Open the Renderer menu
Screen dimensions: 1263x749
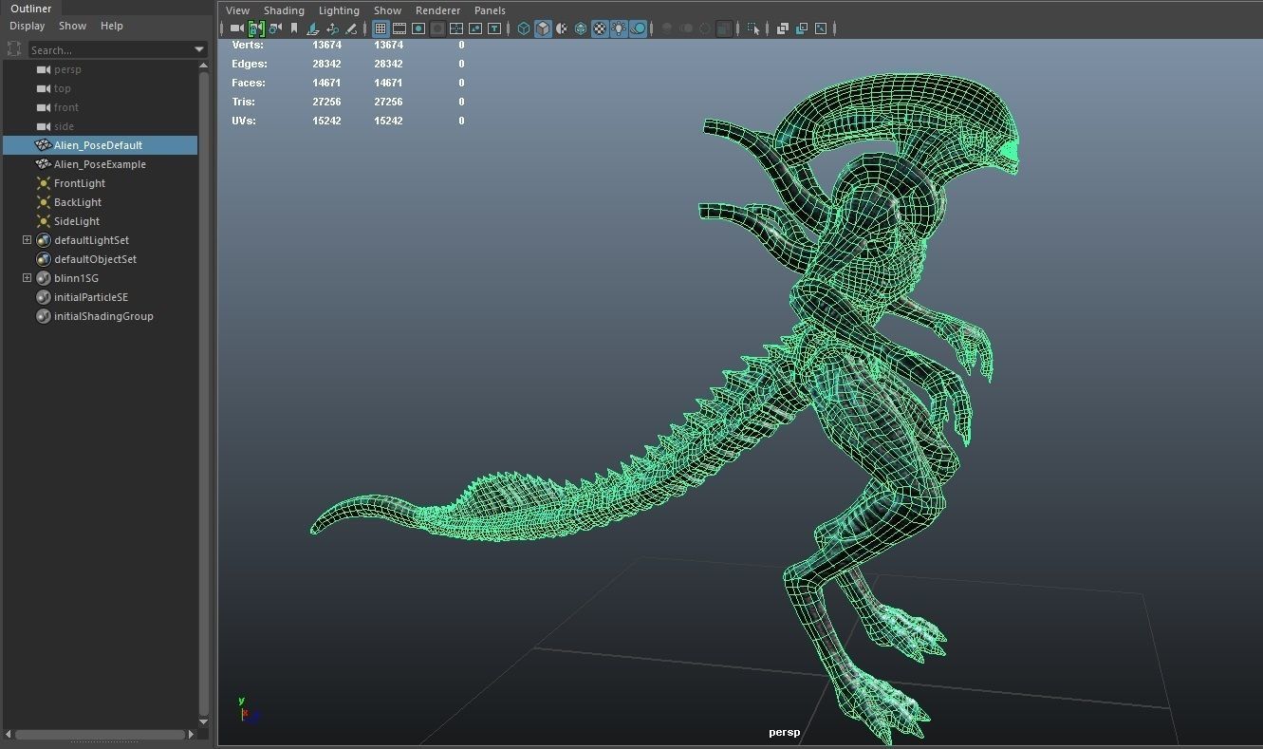point(437,10)
